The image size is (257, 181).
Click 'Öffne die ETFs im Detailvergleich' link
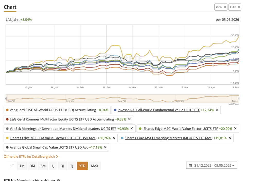click(x=31, y=157)
